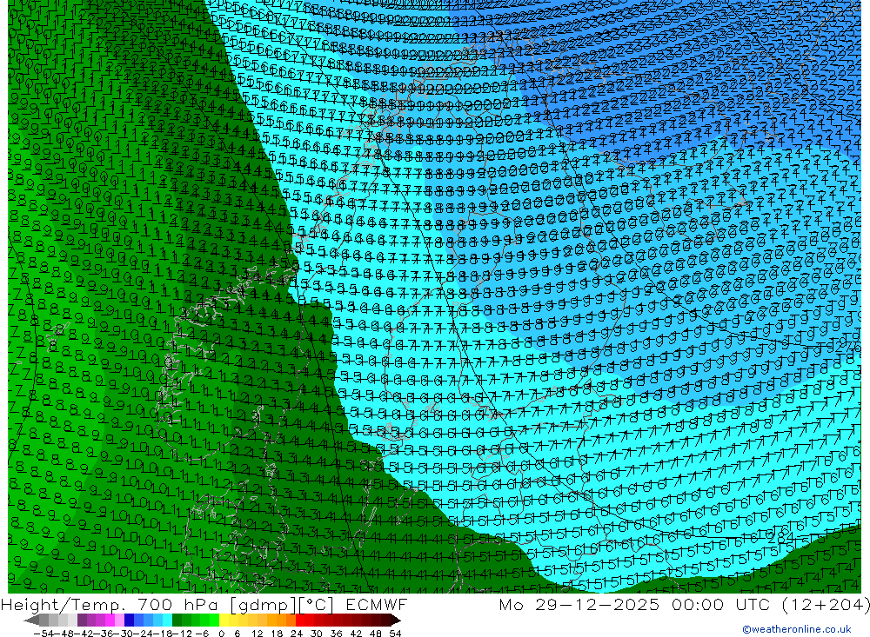This screenshot has width=870, height=637.
Task: Click the '(12+204)' forecast hour text
Action: [825, 604]
